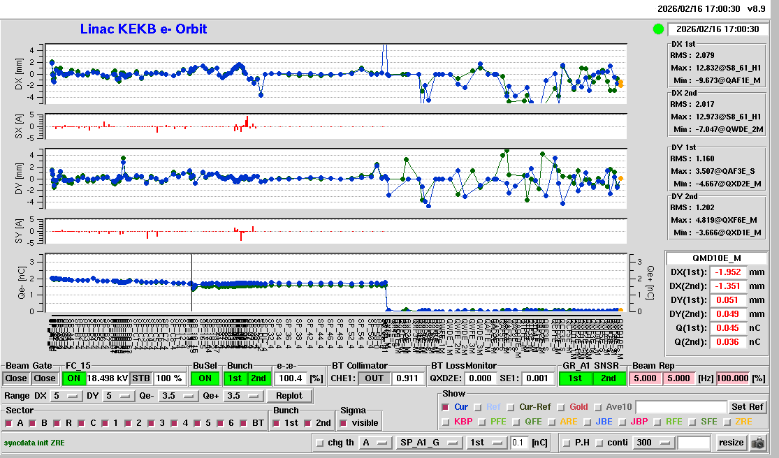Click the Set Ref button

point(748,407)
